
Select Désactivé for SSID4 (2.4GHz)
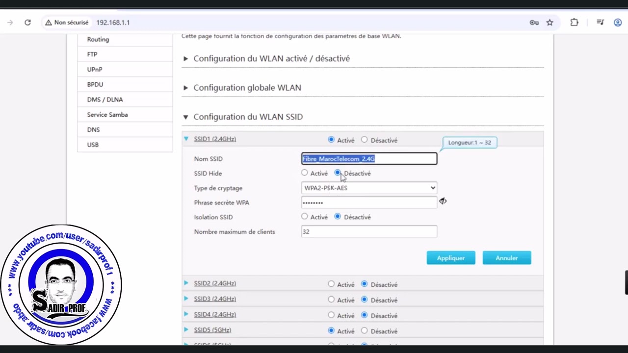click(x=364, y=315)
